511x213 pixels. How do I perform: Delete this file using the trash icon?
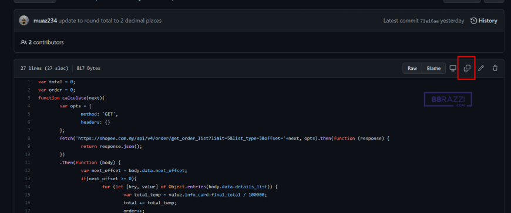(x=495, y=69)
